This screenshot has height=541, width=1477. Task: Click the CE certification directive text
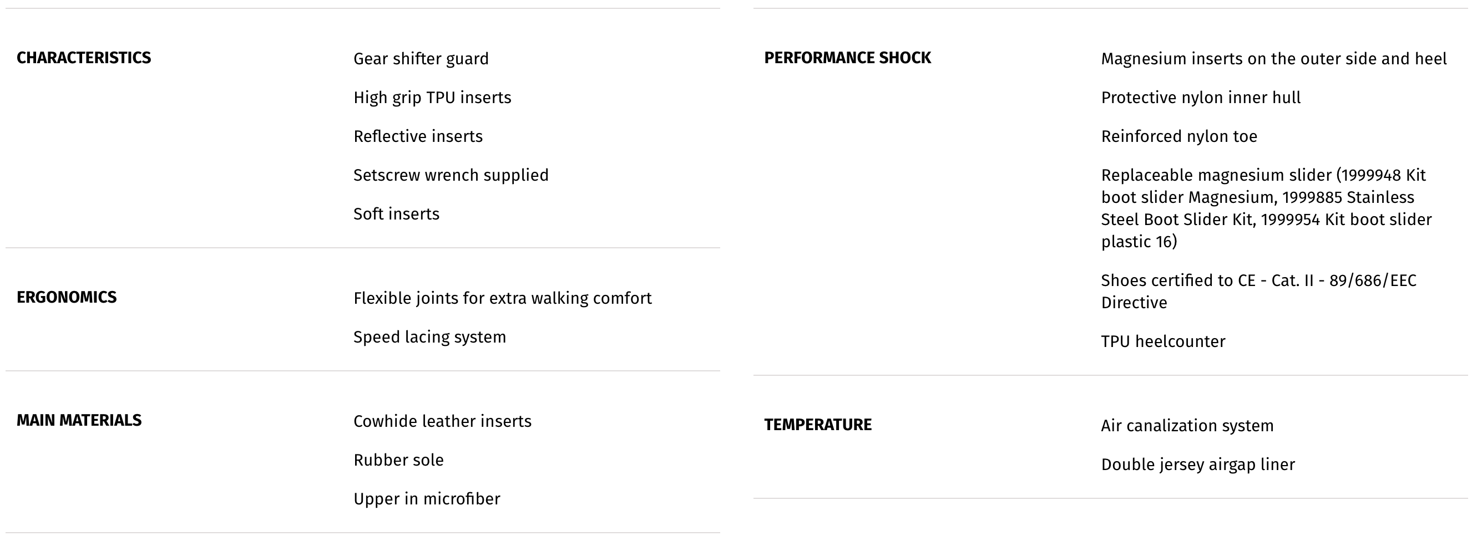1258,291
